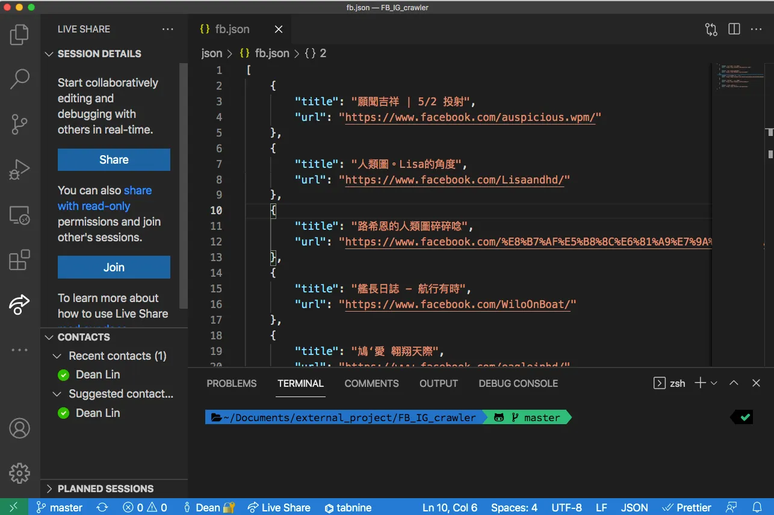Viewport: 774px width, 515px height.
Task: Open the Accounts menu icon
Action: coord(20,428)
